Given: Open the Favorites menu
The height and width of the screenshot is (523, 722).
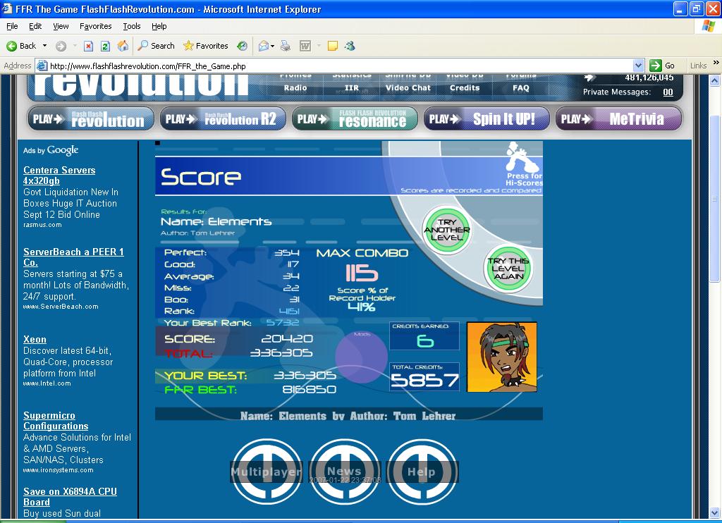Looking at the screenshot, I should [x=95, y=26].
